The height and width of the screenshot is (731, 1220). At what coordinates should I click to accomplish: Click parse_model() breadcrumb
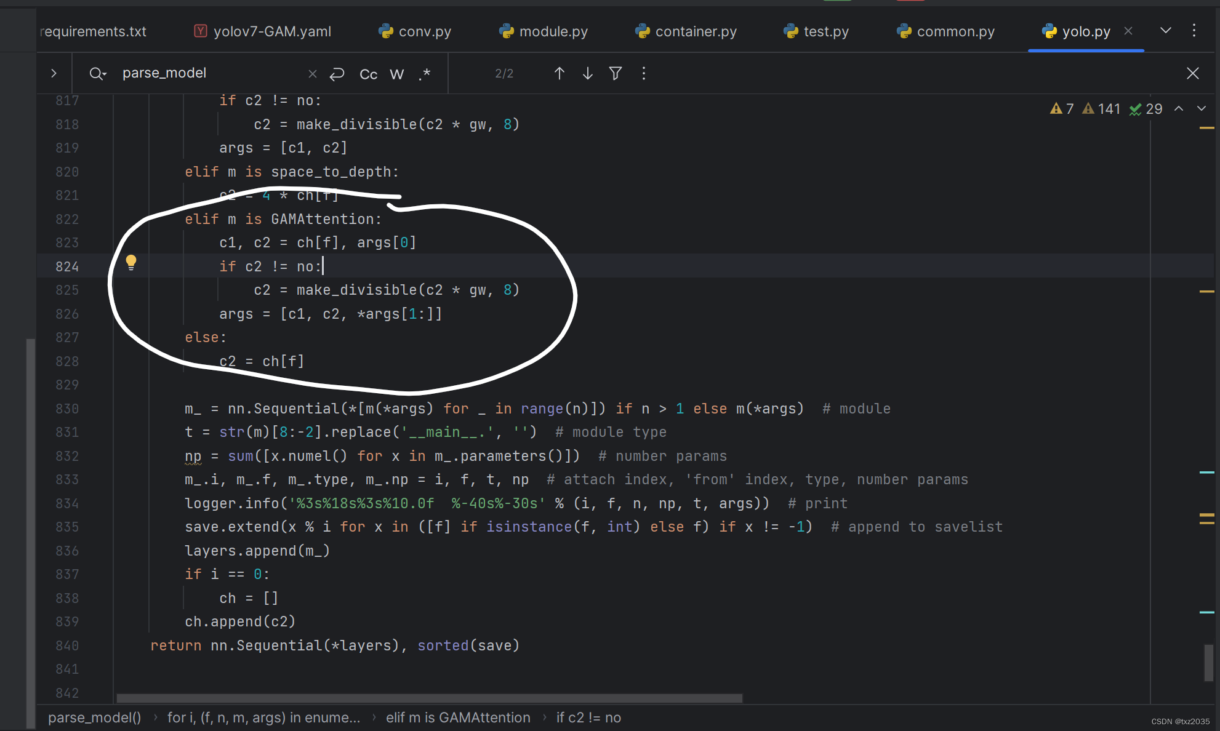point(94,717)
